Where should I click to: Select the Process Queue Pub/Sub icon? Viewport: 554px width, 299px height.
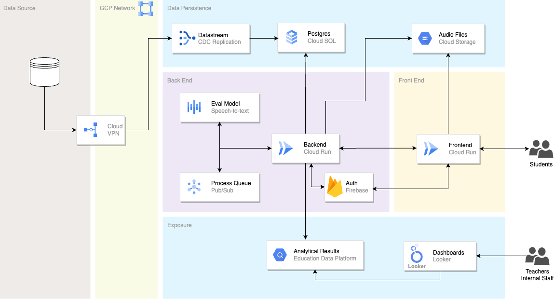(x=194, y=187)
